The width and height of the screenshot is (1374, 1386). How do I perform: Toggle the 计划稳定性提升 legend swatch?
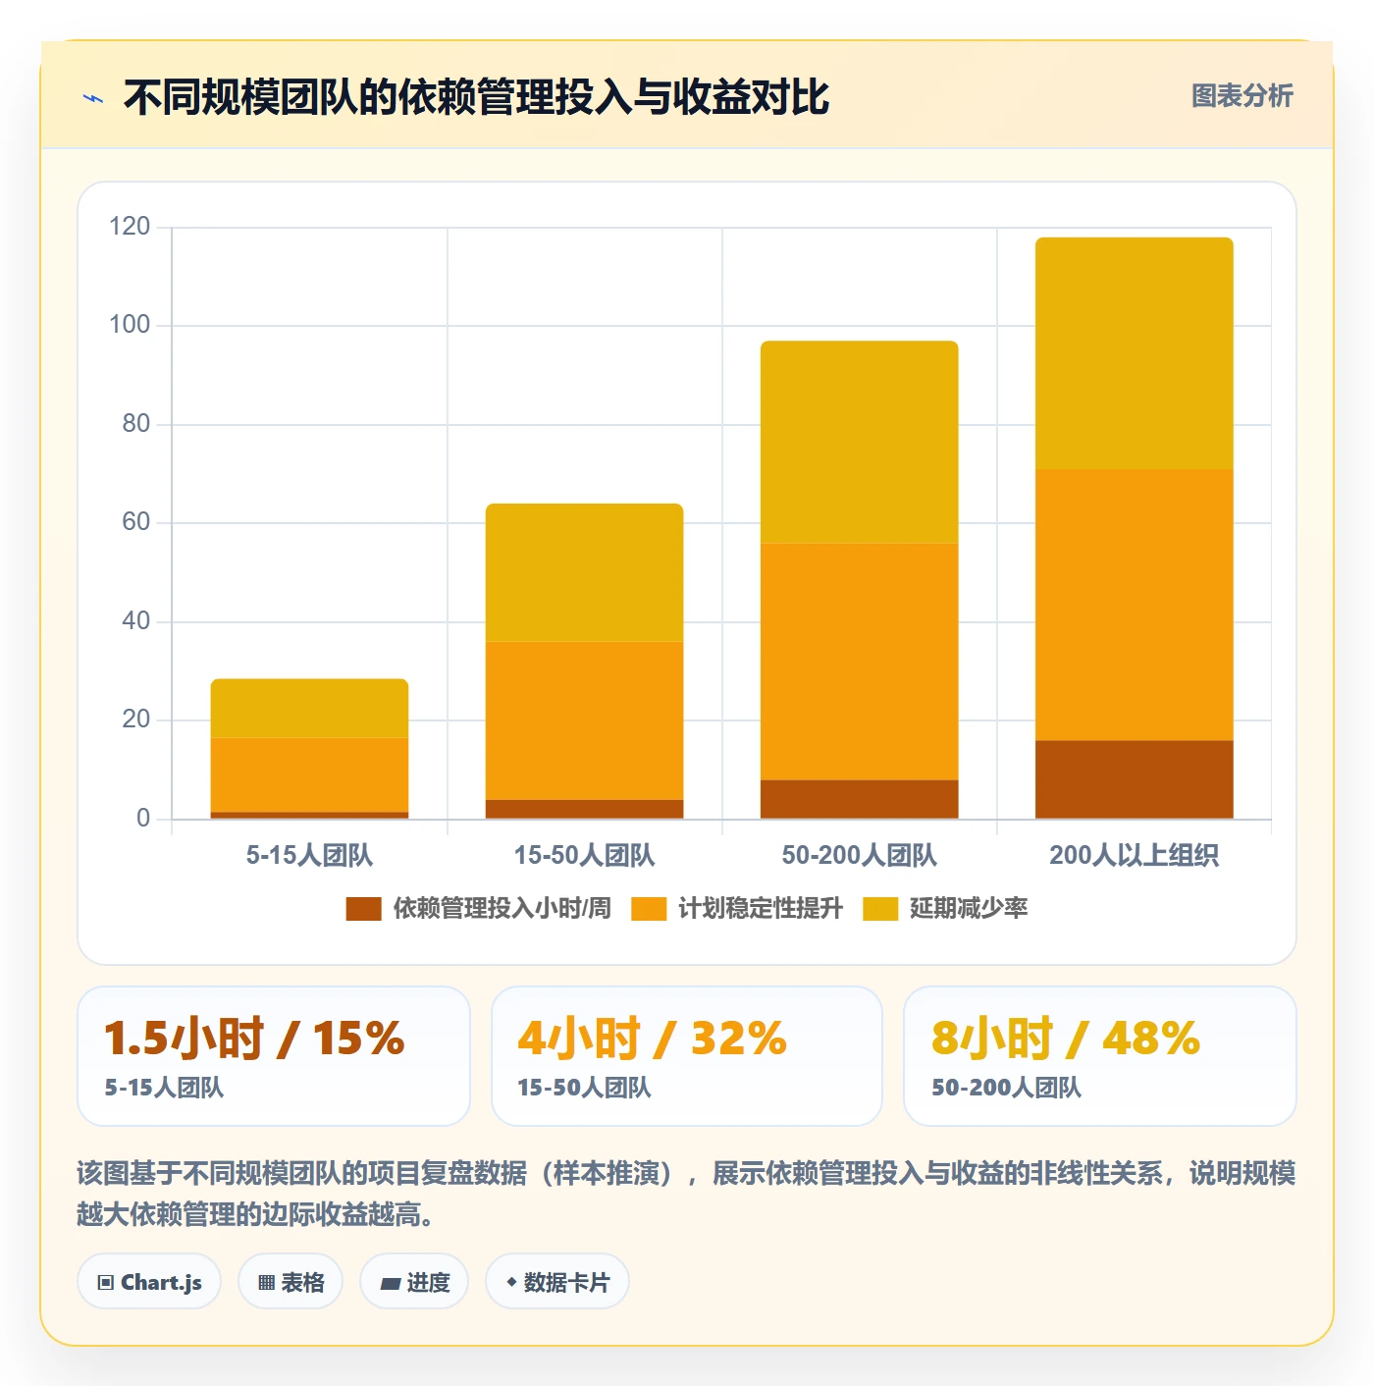click(x=649, y=909)
